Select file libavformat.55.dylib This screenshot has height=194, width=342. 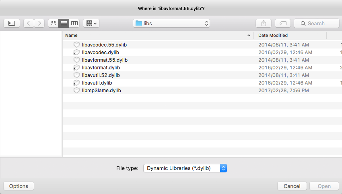click(202, 60)
